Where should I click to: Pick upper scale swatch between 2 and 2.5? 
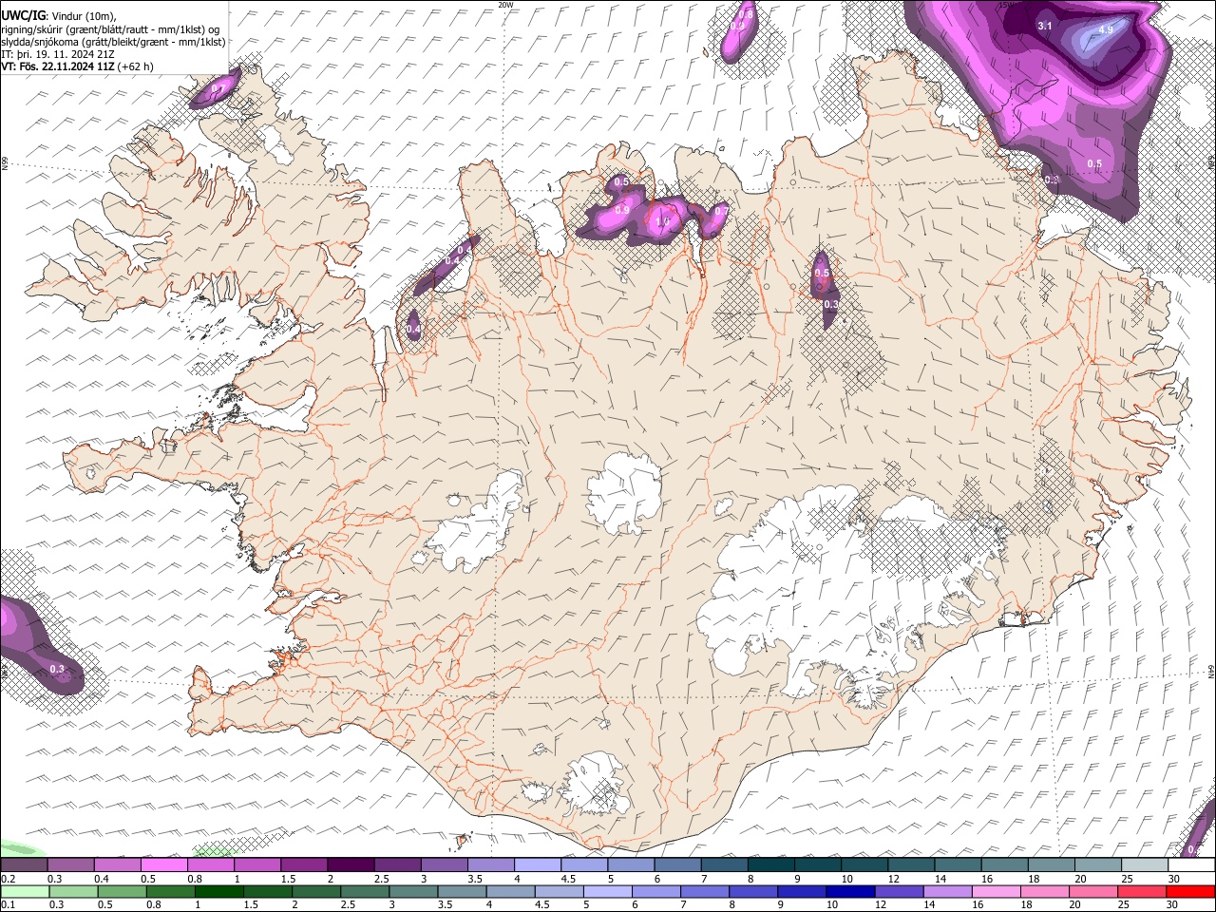pos(351,865)
